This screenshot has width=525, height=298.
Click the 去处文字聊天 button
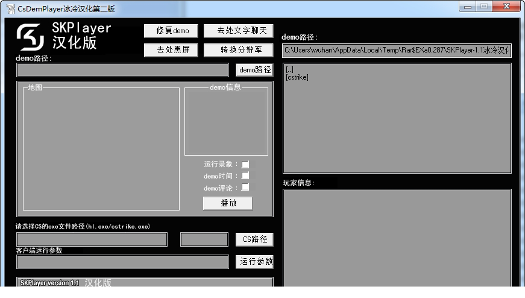click(x=239, y=31)
